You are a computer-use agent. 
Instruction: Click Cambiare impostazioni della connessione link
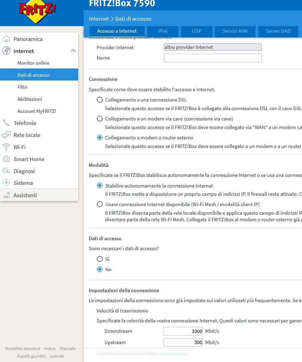[142, 354]
